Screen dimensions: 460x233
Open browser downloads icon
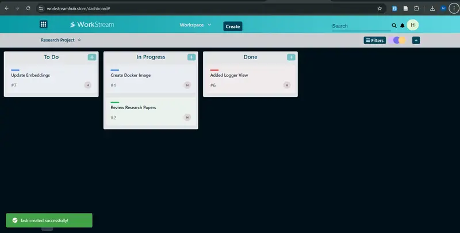tap(432, 9)
